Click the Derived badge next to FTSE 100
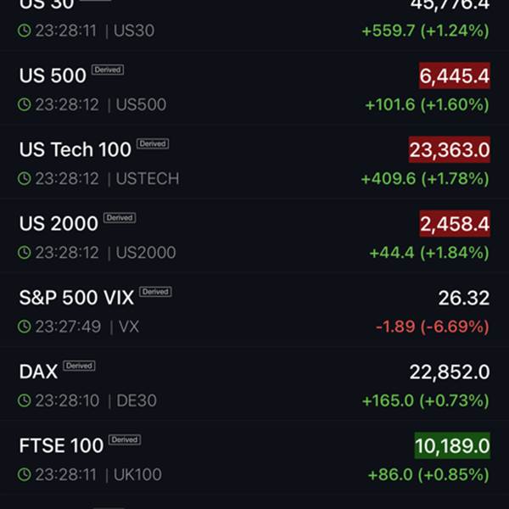Screen dimensions: 509x509 click(124, 439)
